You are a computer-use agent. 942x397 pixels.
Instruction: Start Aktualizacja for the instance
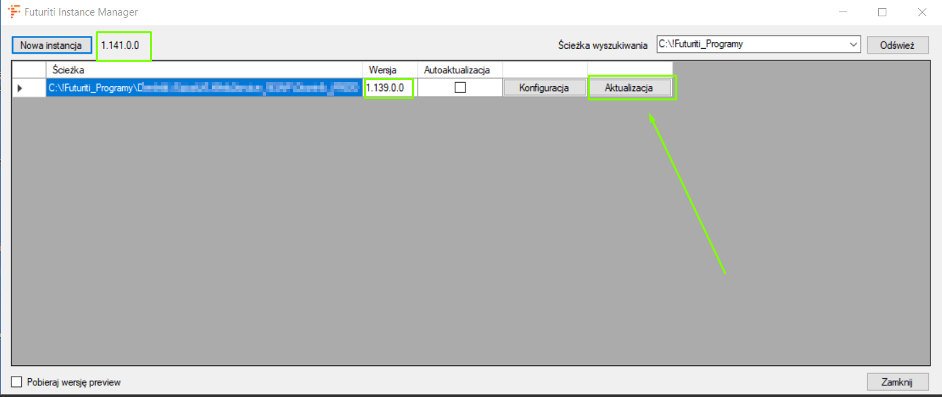click(629, 88)
